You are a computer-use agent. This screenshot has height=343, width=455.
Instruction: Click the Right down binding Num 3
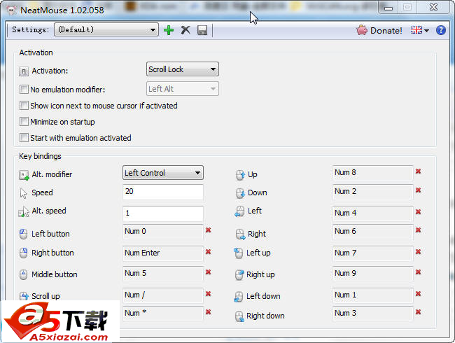click(x=372, y=314)
